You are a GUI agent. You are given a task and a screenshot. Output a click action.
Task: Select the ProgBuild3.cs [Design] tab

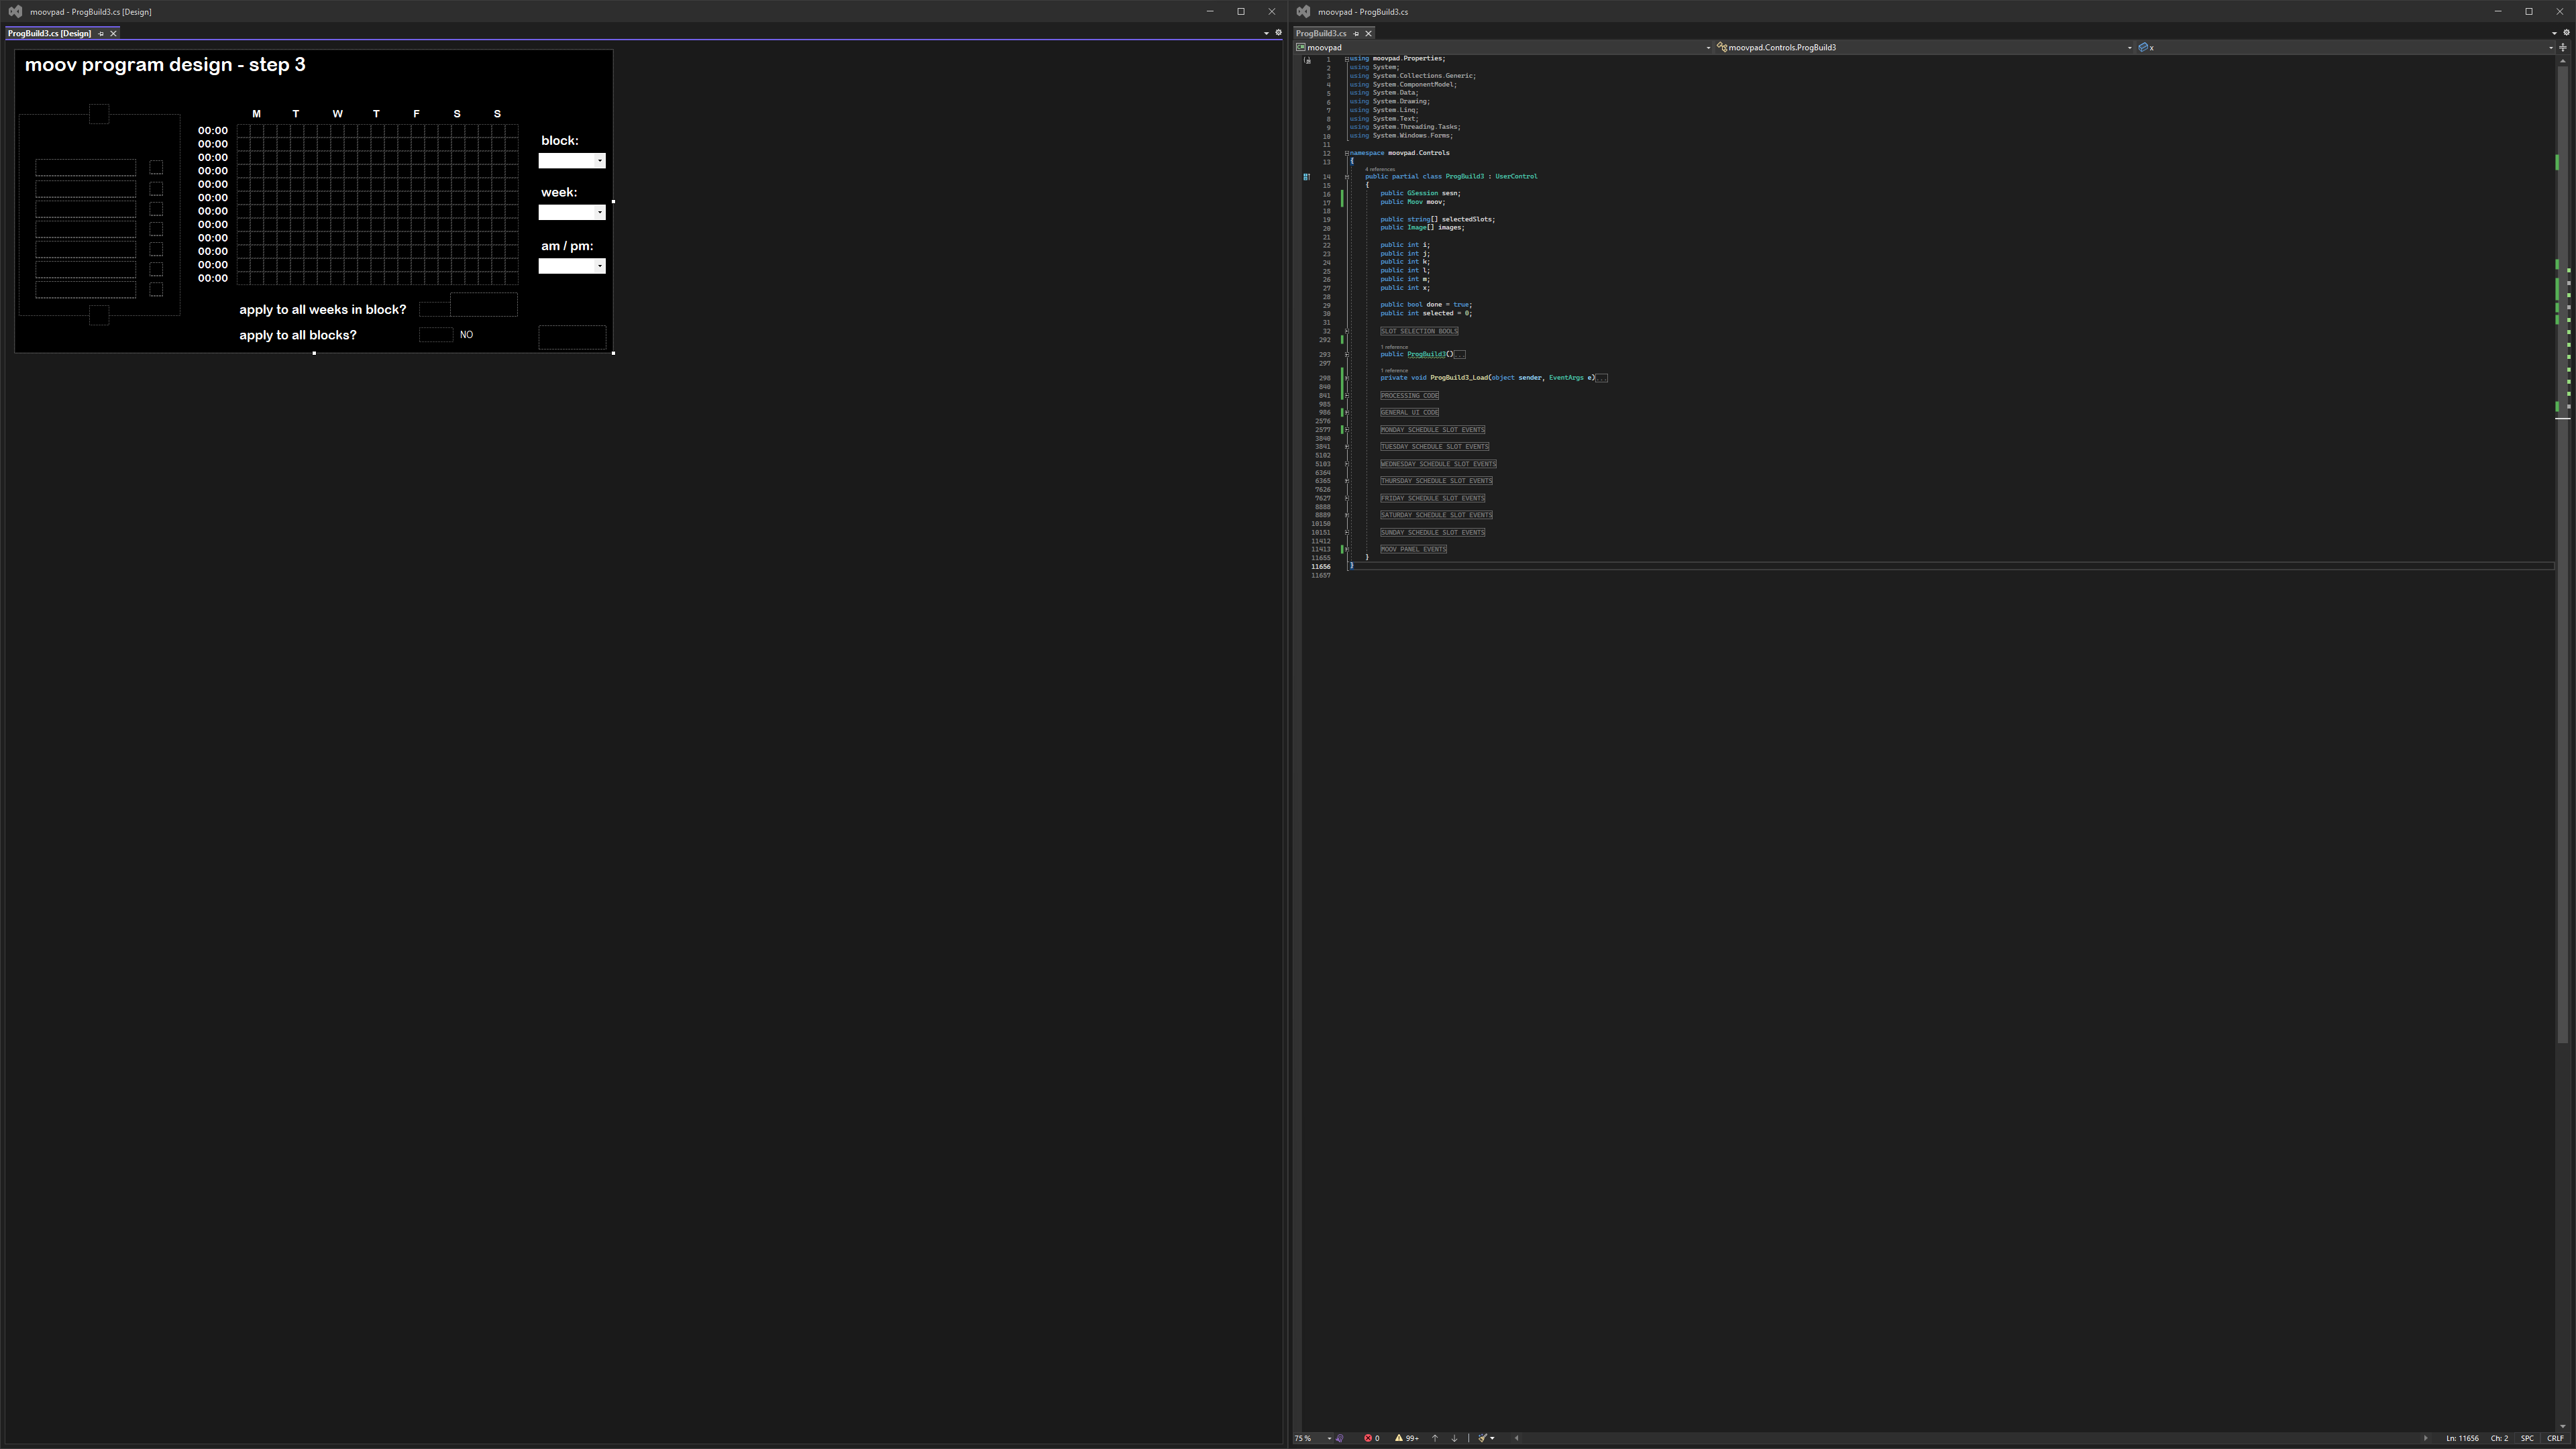pyautogui.click(x=49, y=33)
